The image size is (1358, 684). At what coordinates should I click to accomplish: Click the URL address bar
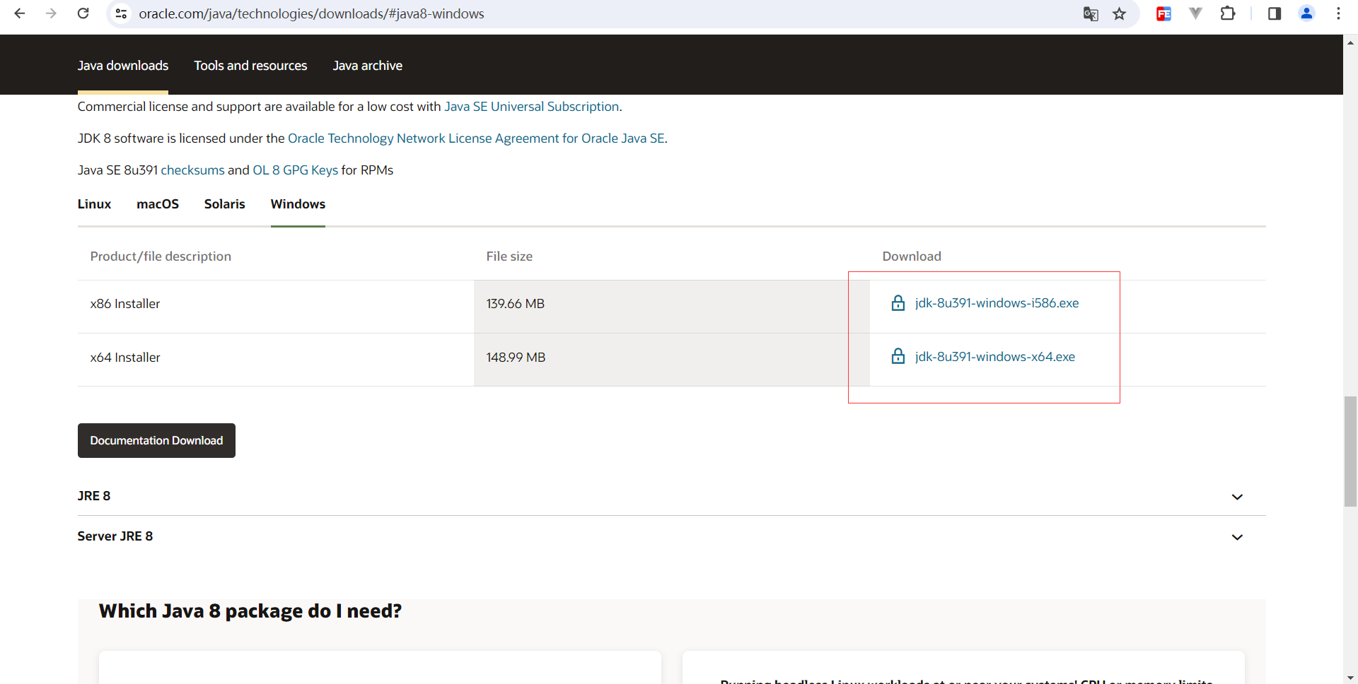[566, 13]
